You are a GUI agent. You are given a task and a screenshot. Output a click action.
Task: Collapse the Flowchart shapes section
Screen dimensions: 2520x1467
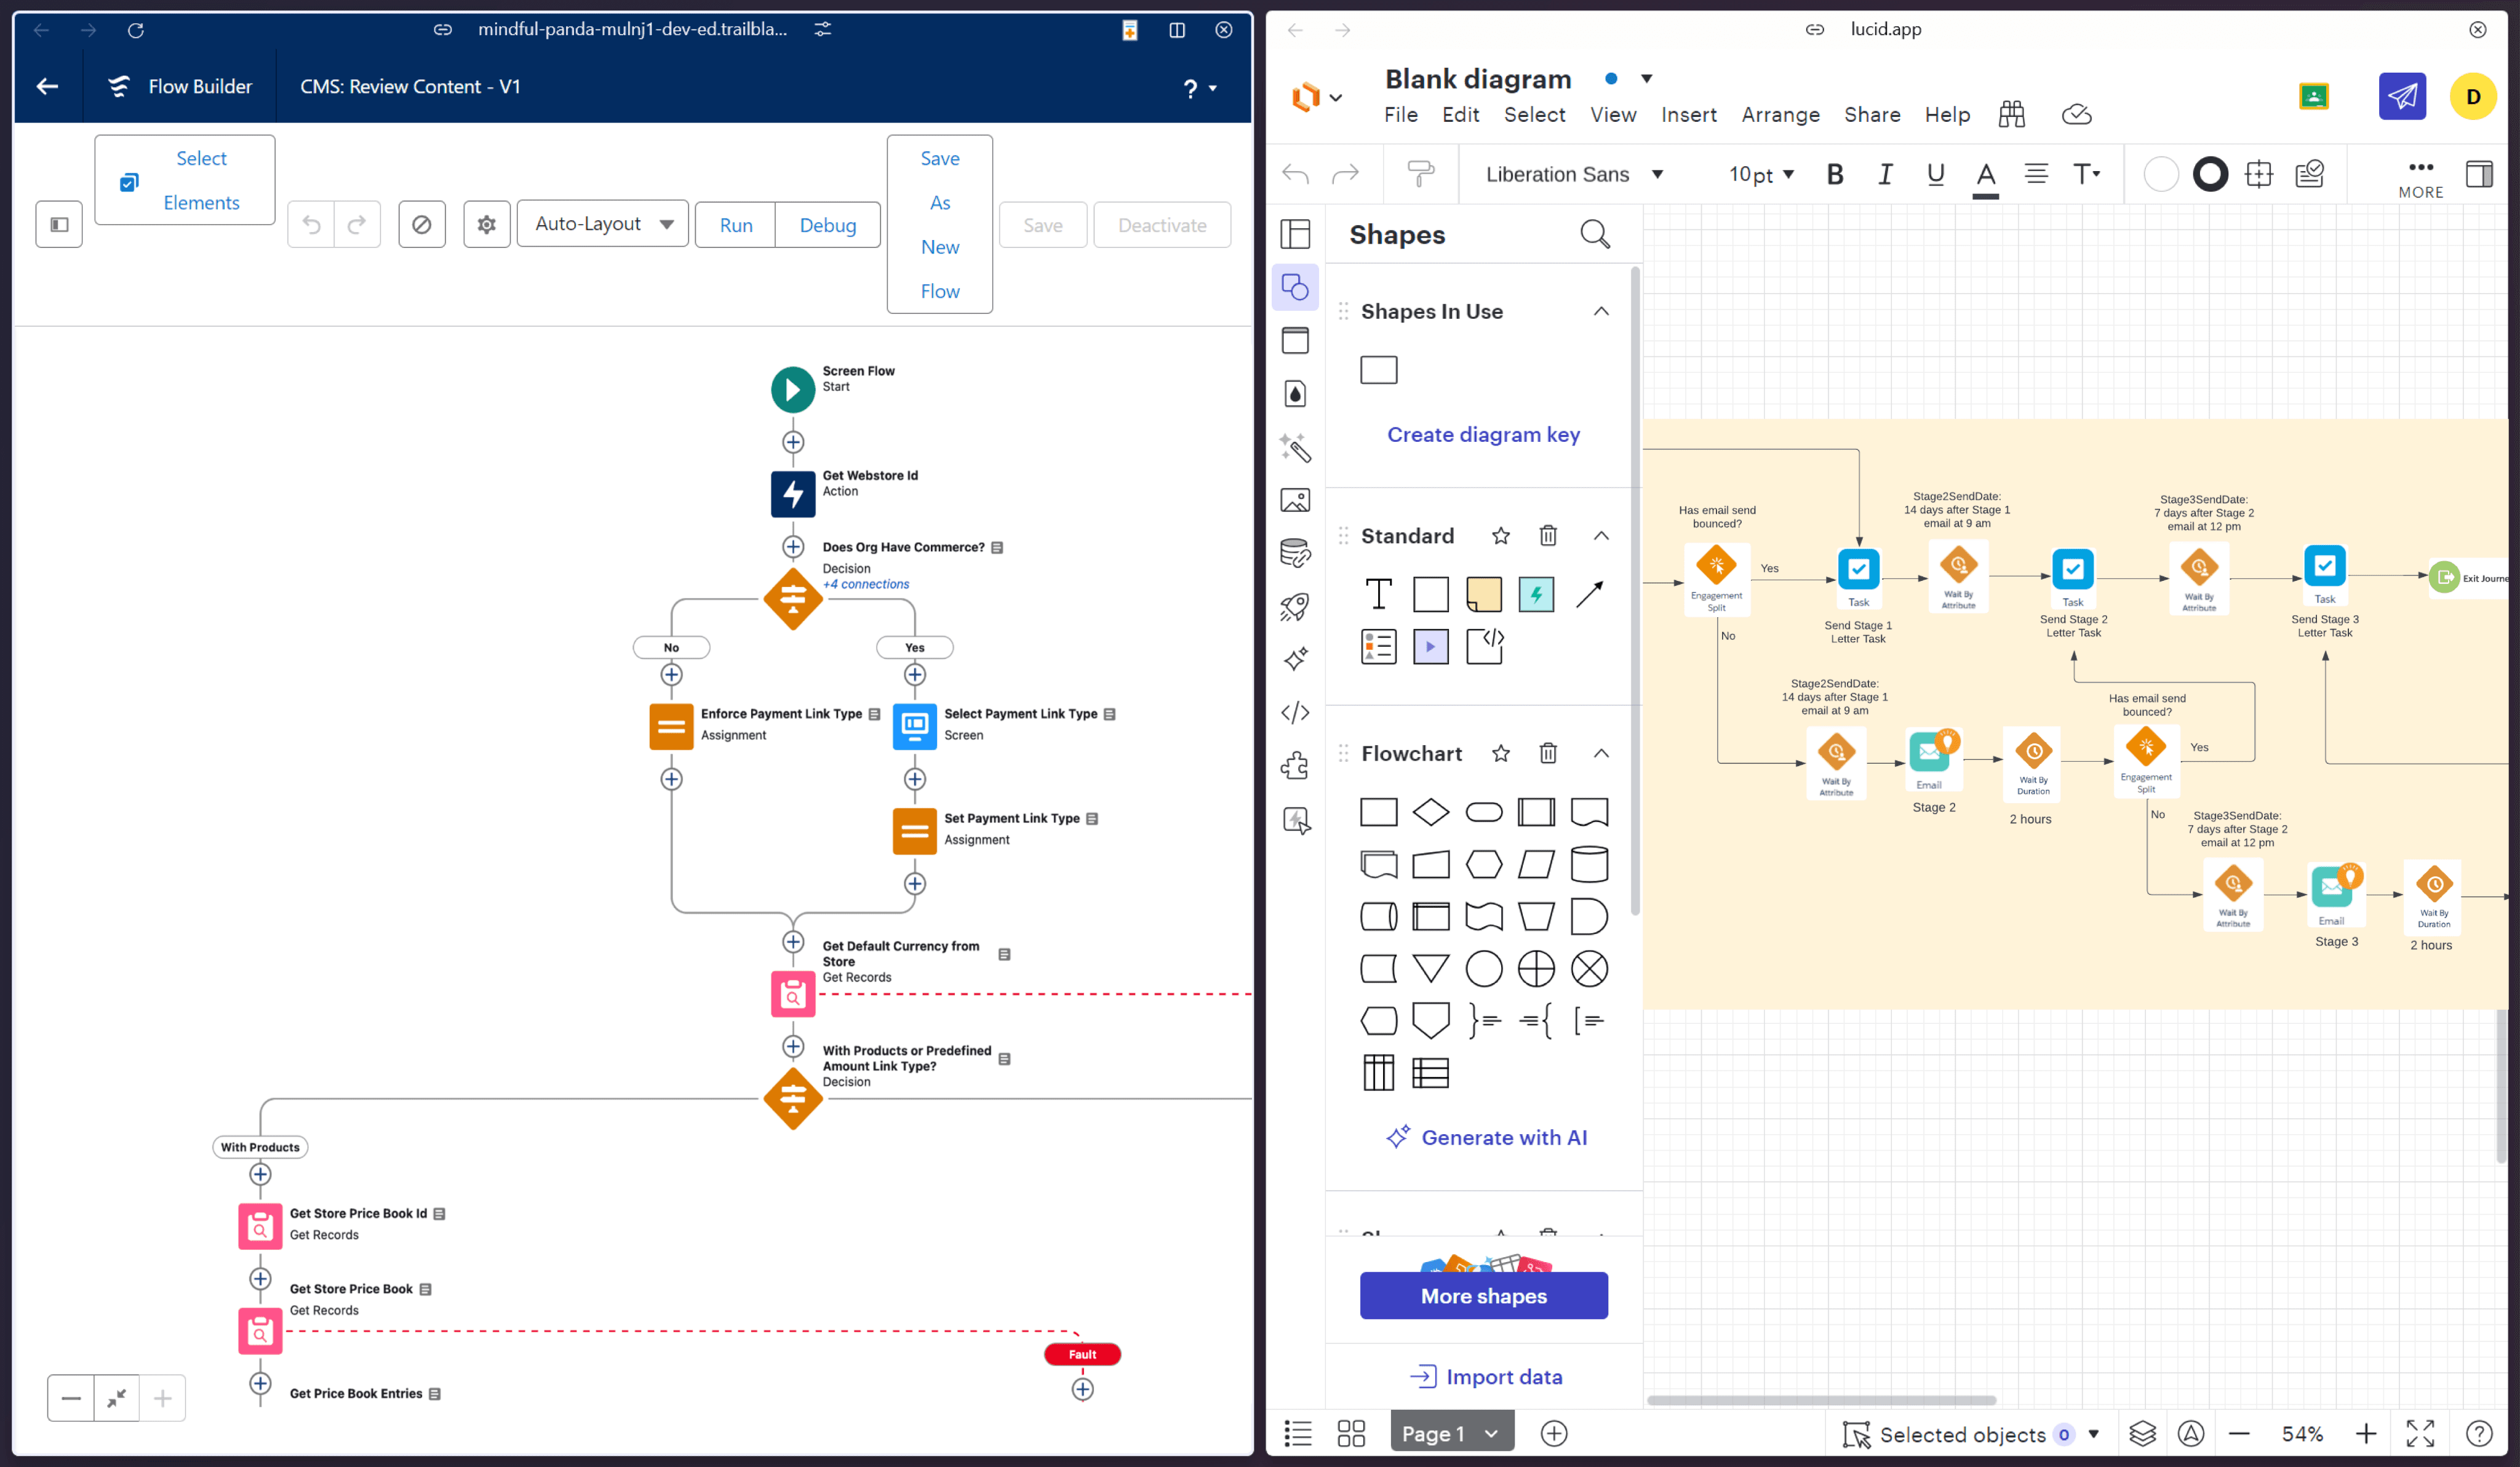(1601, 754)
